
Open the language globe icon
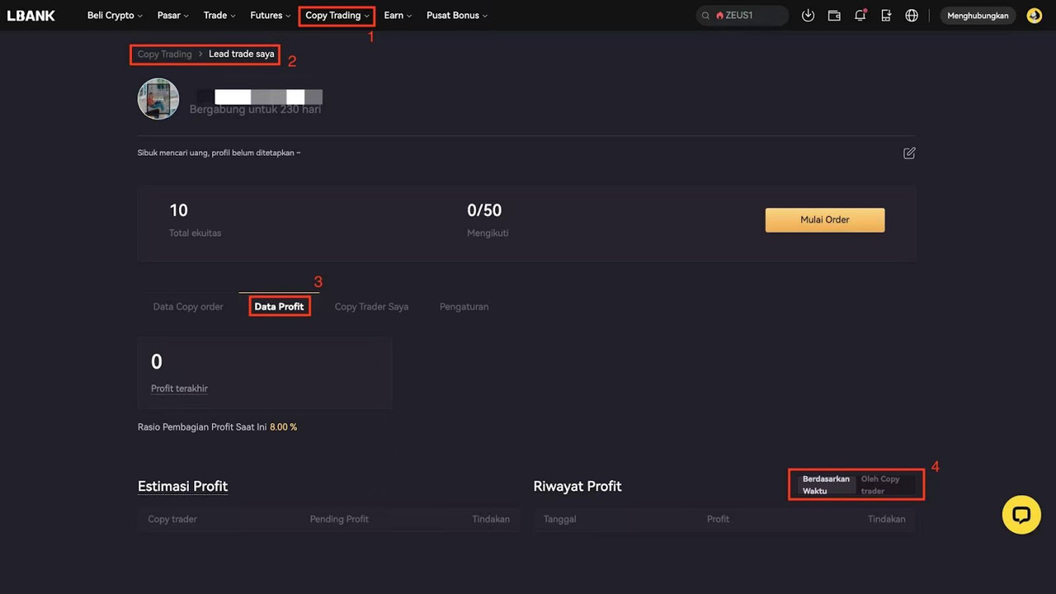(912, 16)
